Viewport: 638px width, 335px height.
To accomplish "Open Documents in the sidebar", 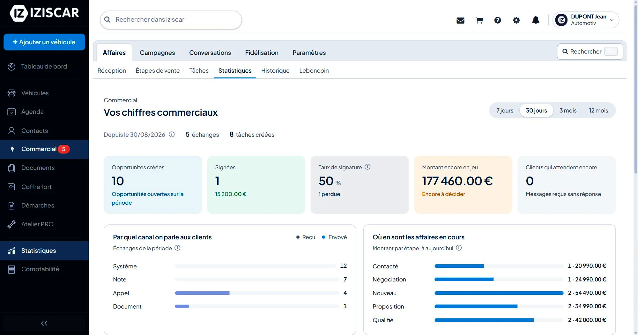I will coord(44,168).
